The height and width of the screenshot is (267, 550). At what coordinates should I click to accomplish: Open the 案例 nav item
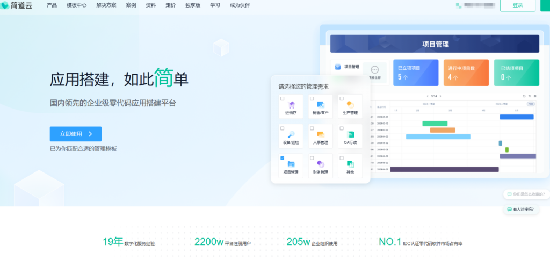click(x=131, y=5)
